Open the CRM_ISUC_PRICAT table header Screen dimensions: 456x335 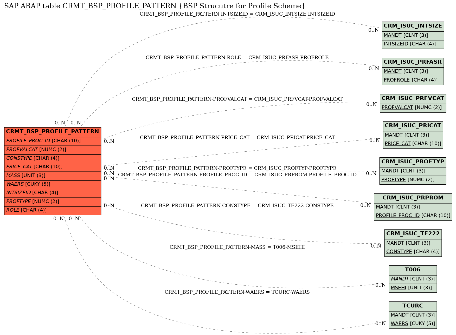pos(413,126)
